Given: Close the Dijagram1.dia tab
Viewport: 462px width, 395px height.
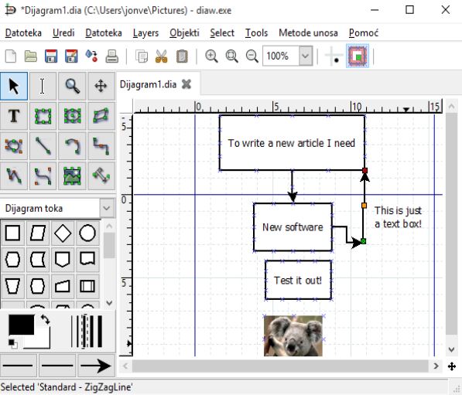Looking at the screenshot, I should pos(187,85).
